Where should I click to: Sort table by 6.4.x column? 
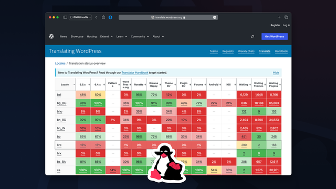click(98, 85)
